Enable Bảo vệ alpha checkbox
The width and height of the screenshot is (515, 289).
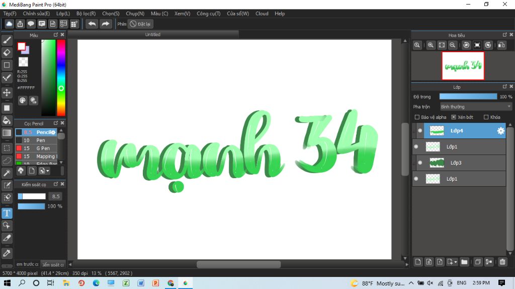tap(417, 117)
